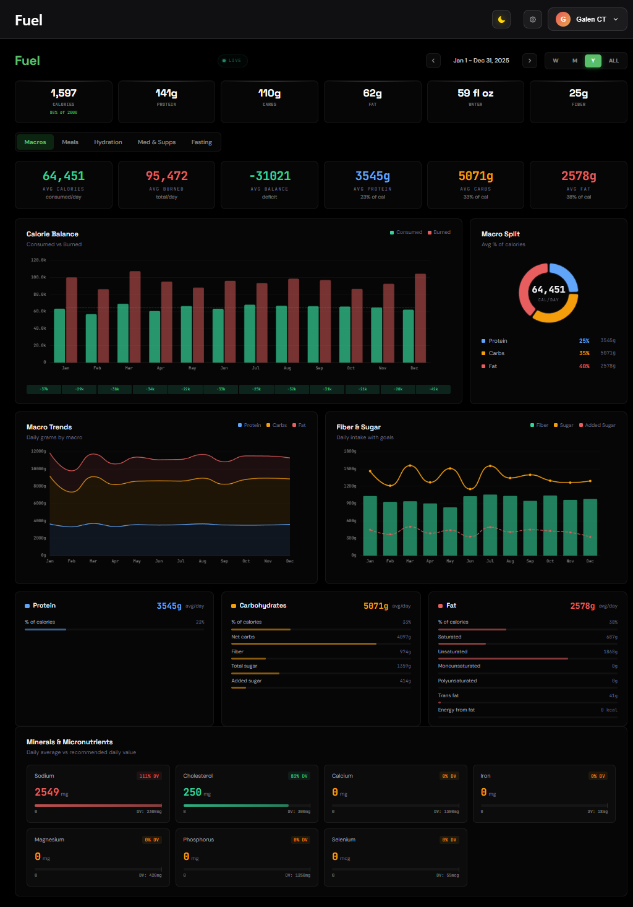This screenshot has height=907, width=633.
Task: Open the Macros tab
Action: [x=35, y=142]
